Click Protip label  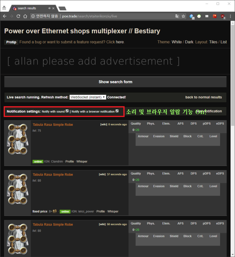pos(11,42)
